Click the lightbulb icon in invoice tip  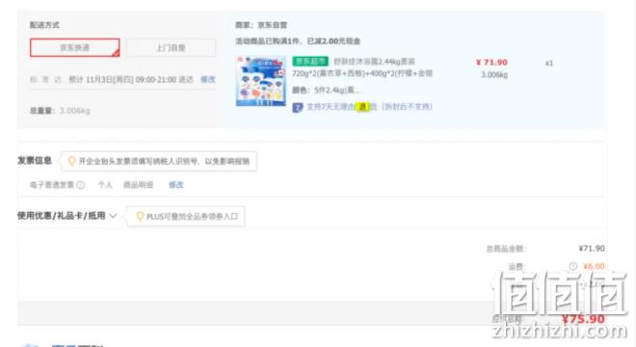point(72,161)
